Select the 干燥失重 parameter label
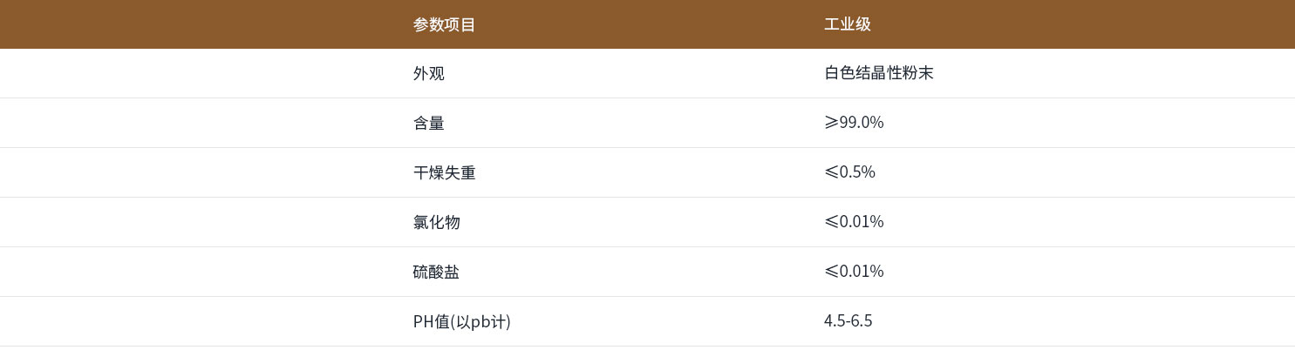Image resolution: width=1295 pixels, height=350 pixels. [x=444, y=172]
